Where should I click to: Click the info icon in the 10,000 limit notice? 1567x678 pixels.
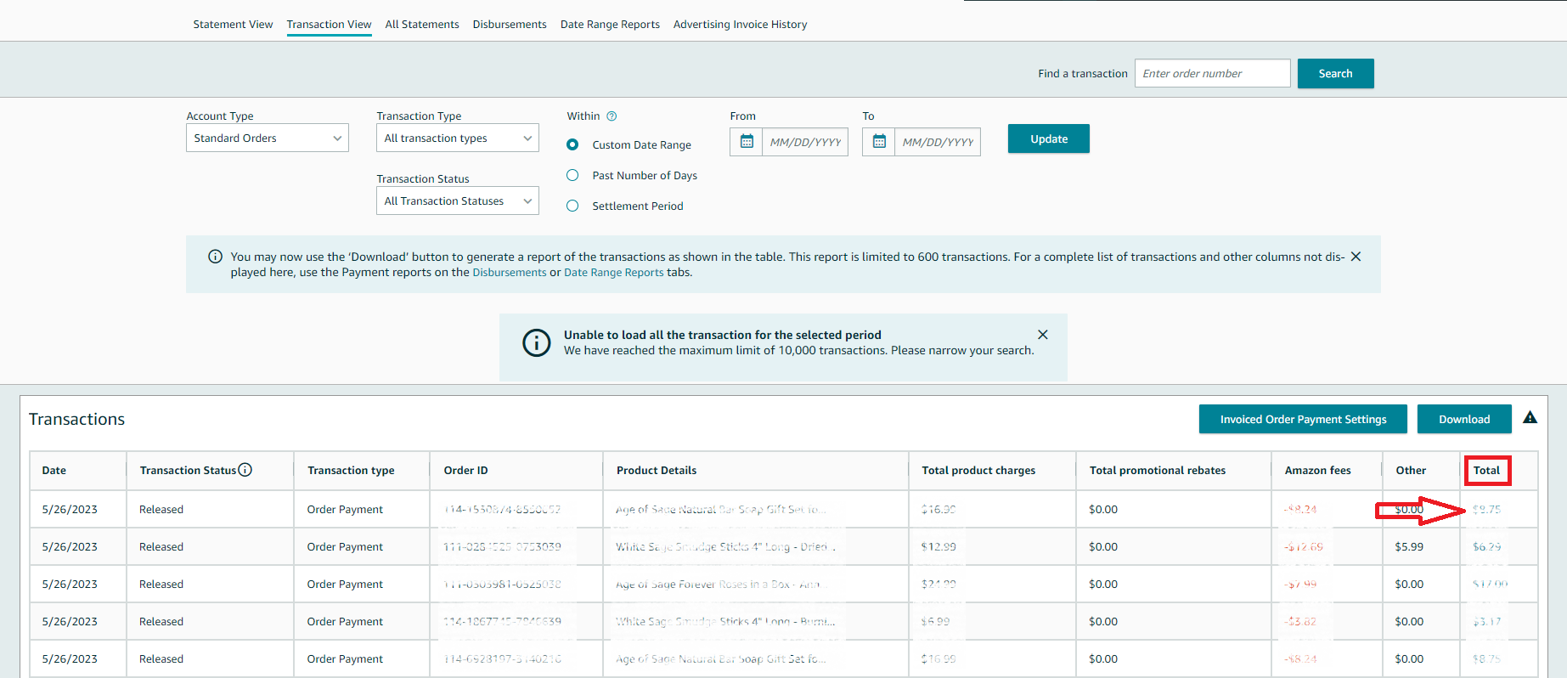point(536,342)
